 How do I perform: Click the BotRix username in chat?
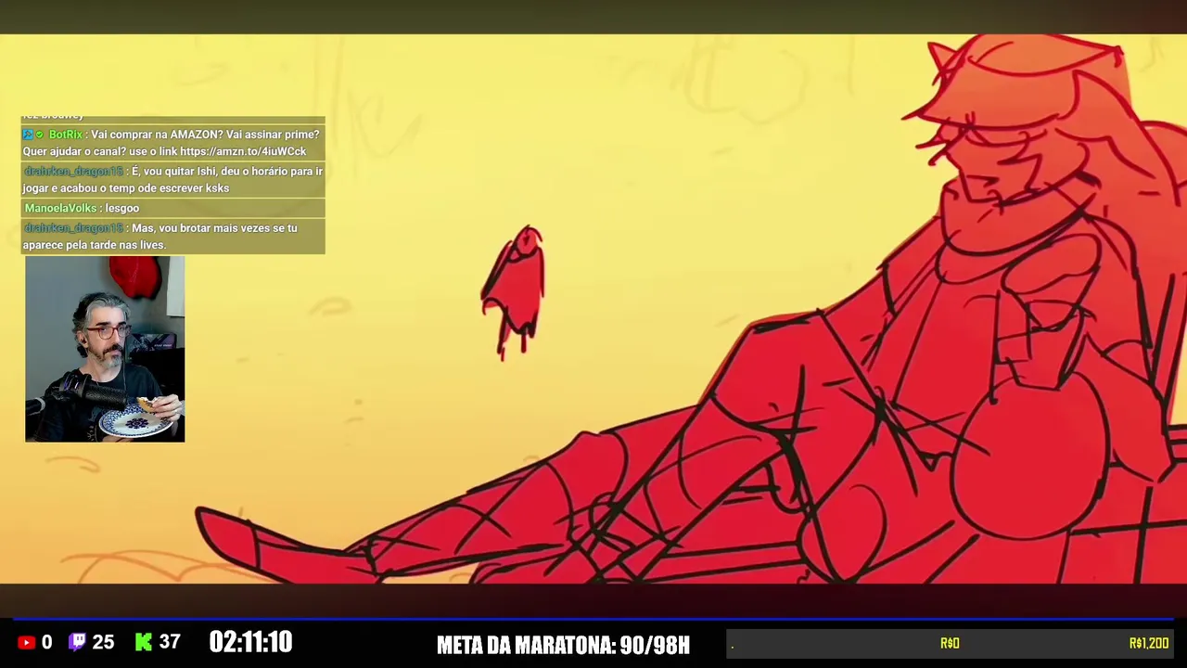[65, 135]
